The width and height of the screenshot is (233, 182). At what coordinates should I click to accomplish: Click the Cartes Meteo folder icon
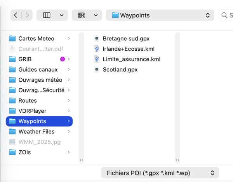[x=12, y=39]
